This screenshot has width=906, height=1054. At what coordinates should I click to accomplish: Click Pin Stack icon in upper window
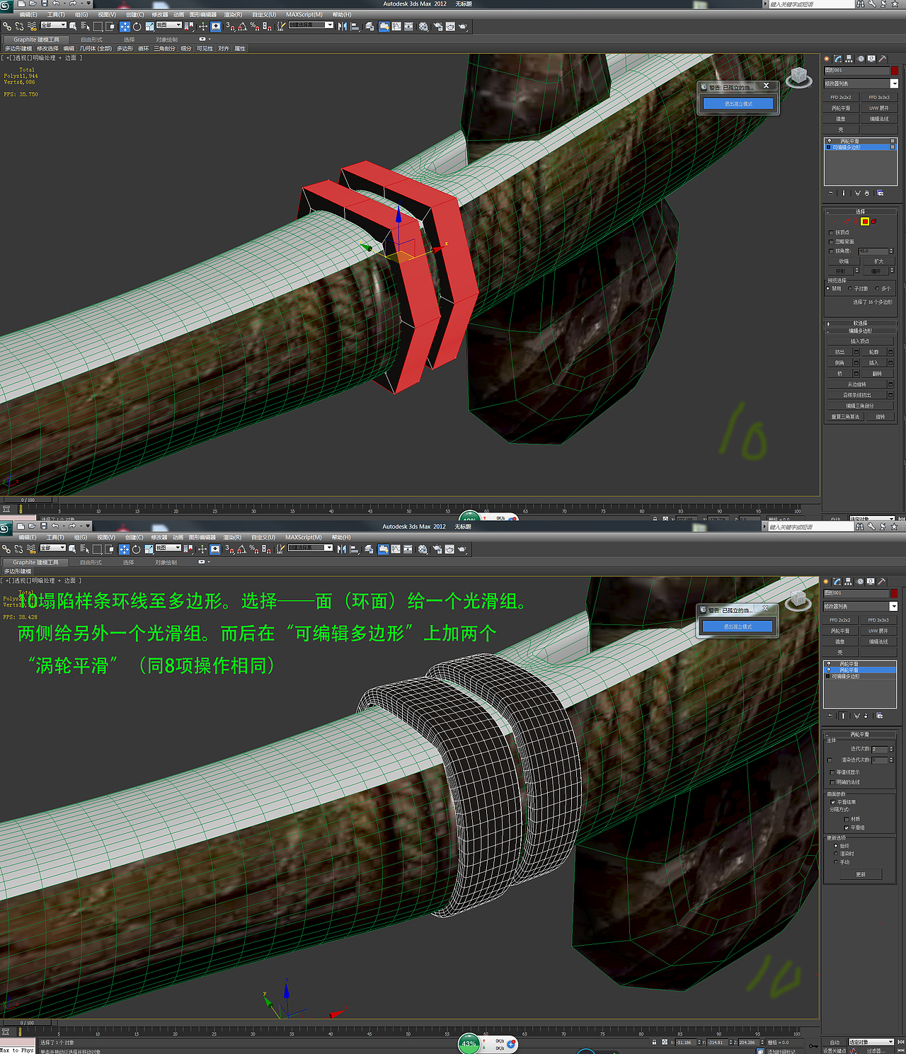coord(831,193)
